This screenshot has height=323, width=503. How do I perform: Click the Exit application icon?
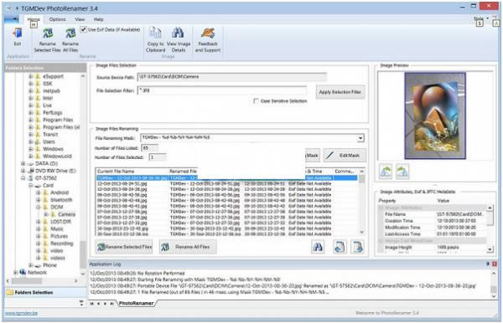click(18, 33)
